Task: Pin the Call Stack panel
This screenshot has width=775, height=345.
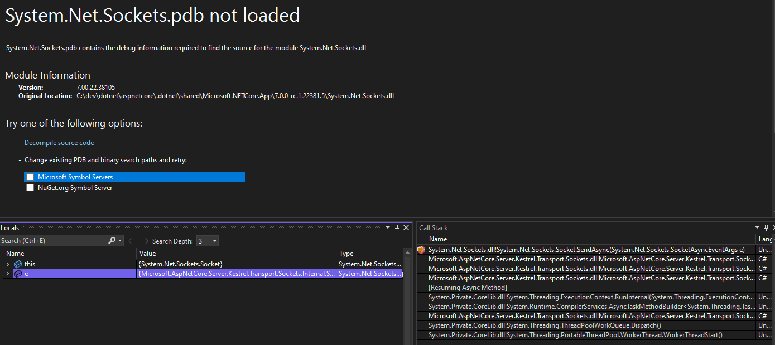Action: pos(766,227)
